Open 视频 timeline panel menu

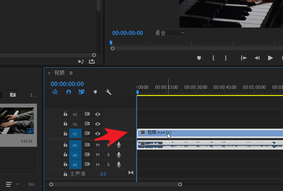click(71, 73)
